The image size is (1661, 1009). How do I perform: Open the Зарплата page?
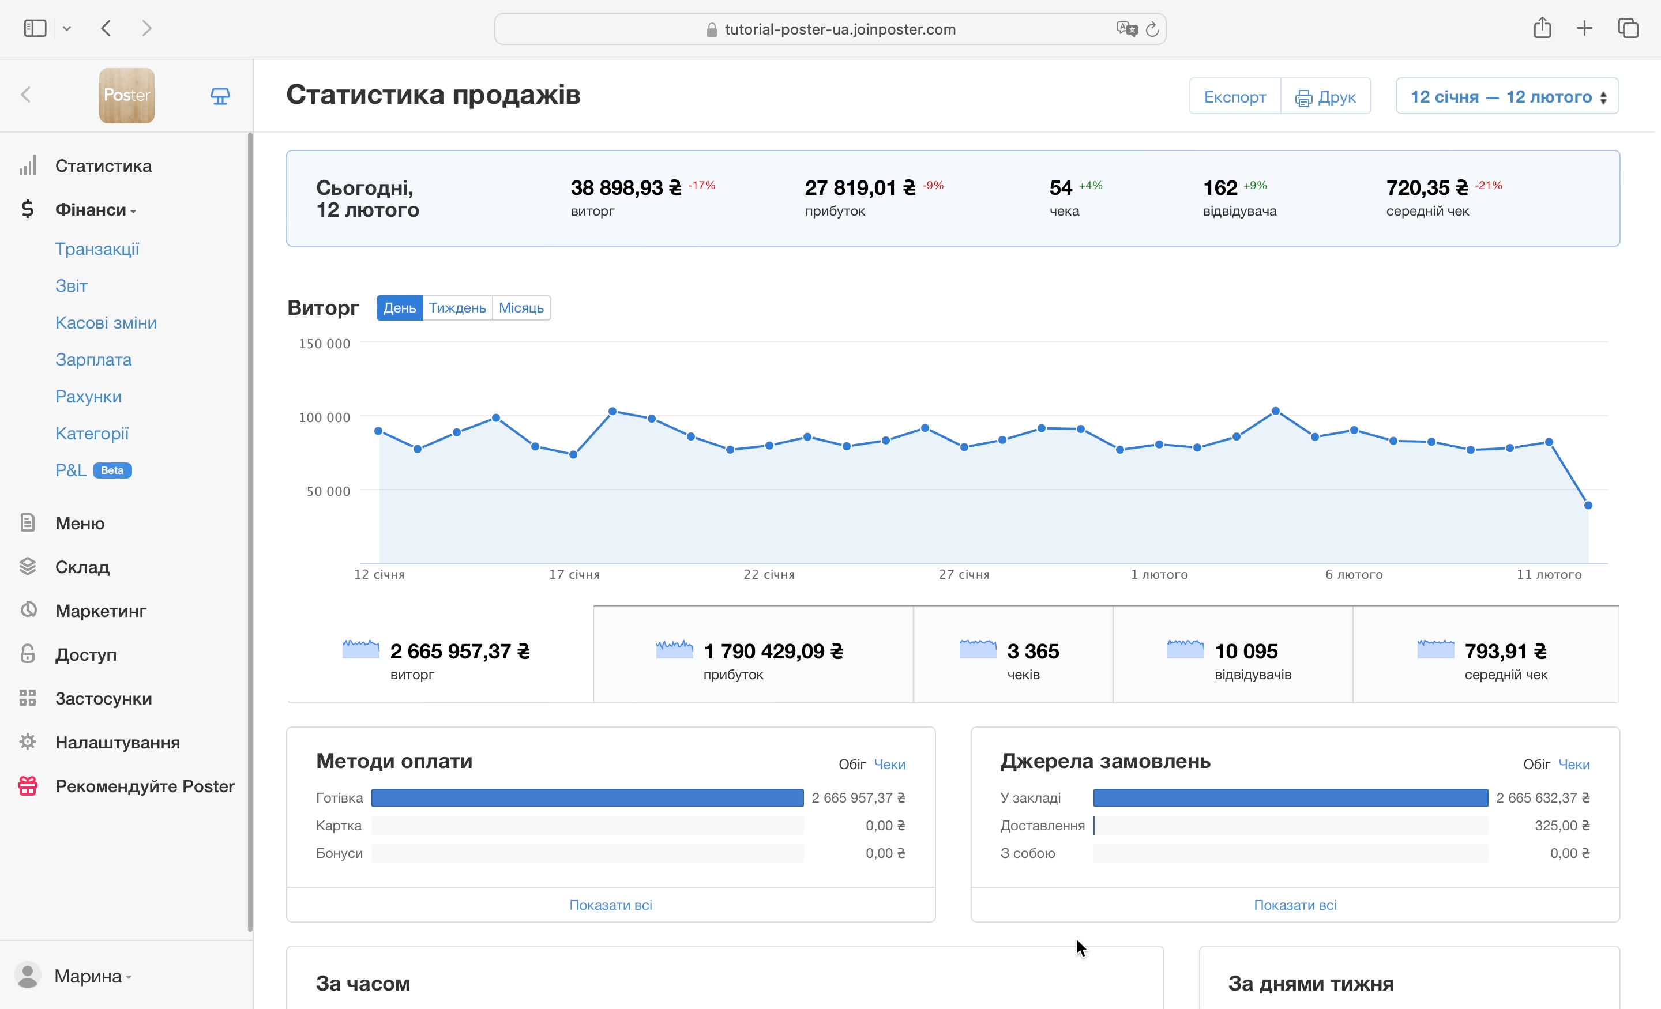click(x=93, y=360)
